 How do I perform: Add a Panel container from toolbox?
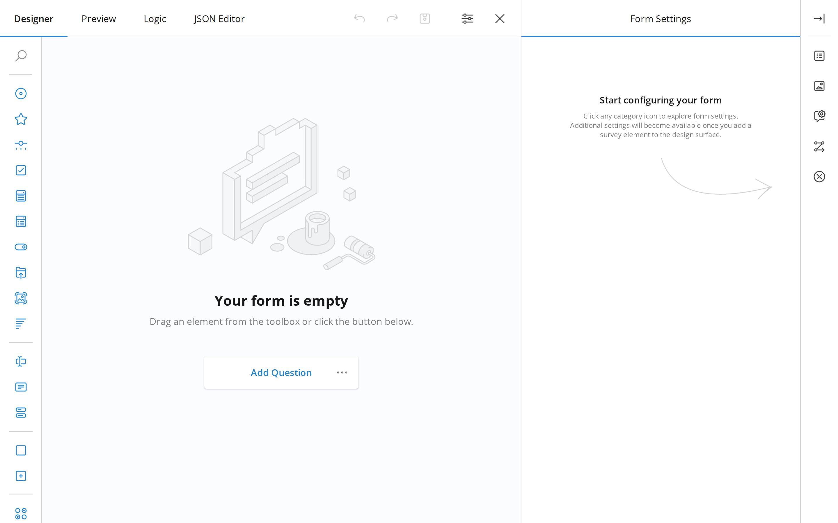pyautogui.click(x=21, y=450)
